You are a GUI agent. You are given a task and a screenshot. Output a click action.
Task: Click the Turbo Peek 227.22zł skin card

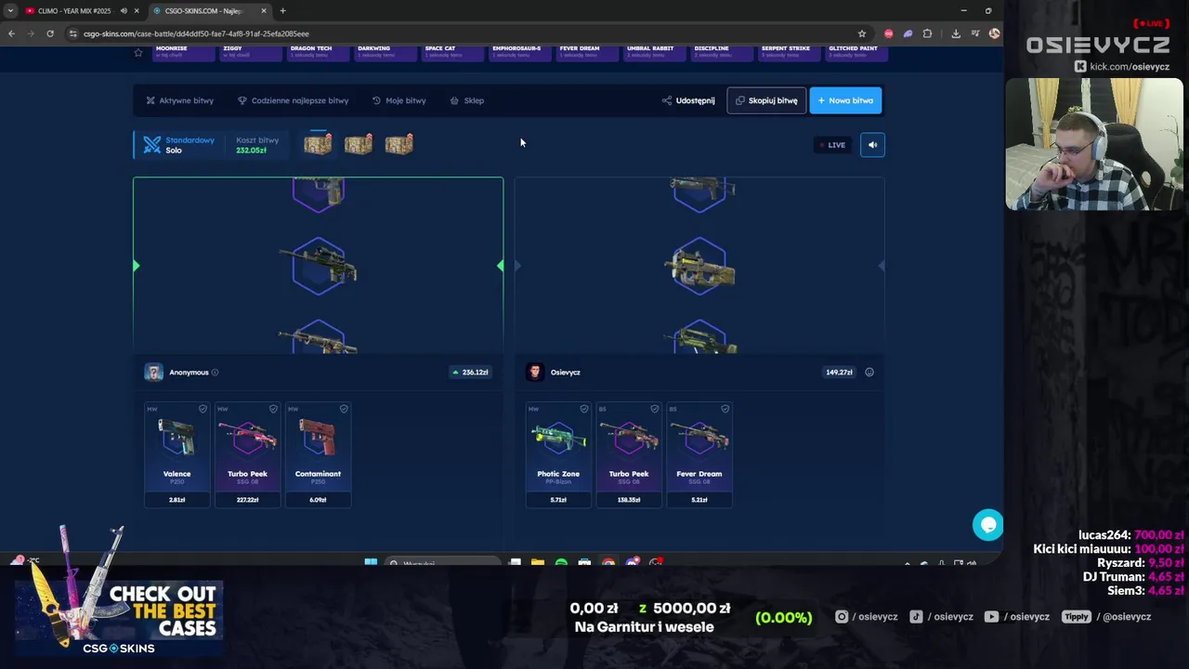(x=248, y=454)
